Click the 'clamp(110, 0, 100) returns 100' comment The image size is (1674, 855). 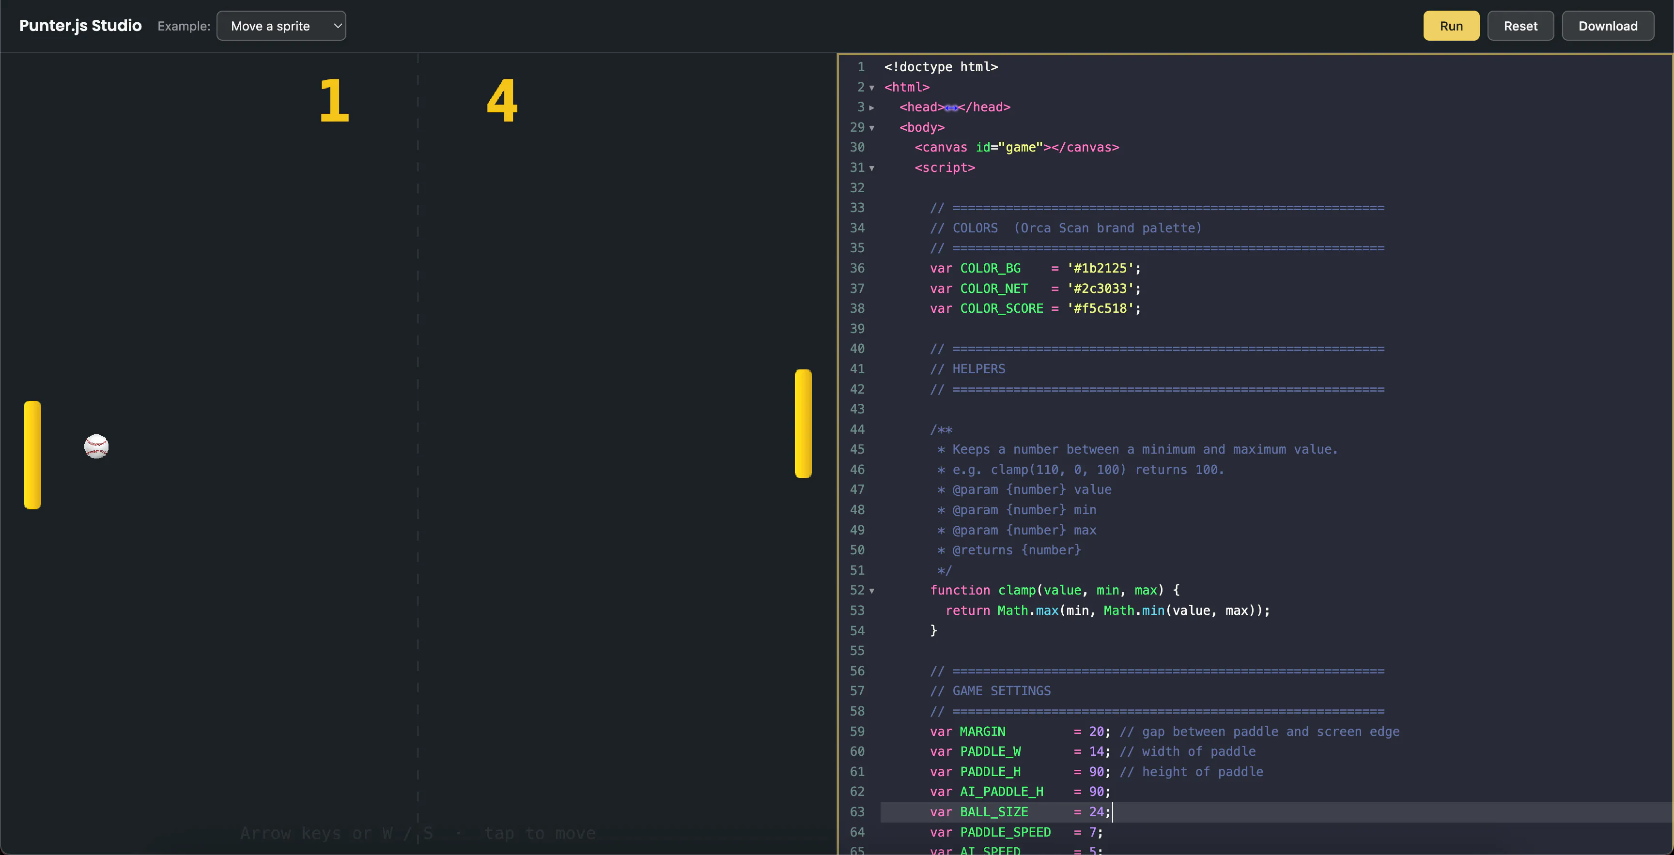tap(1080, 470)
